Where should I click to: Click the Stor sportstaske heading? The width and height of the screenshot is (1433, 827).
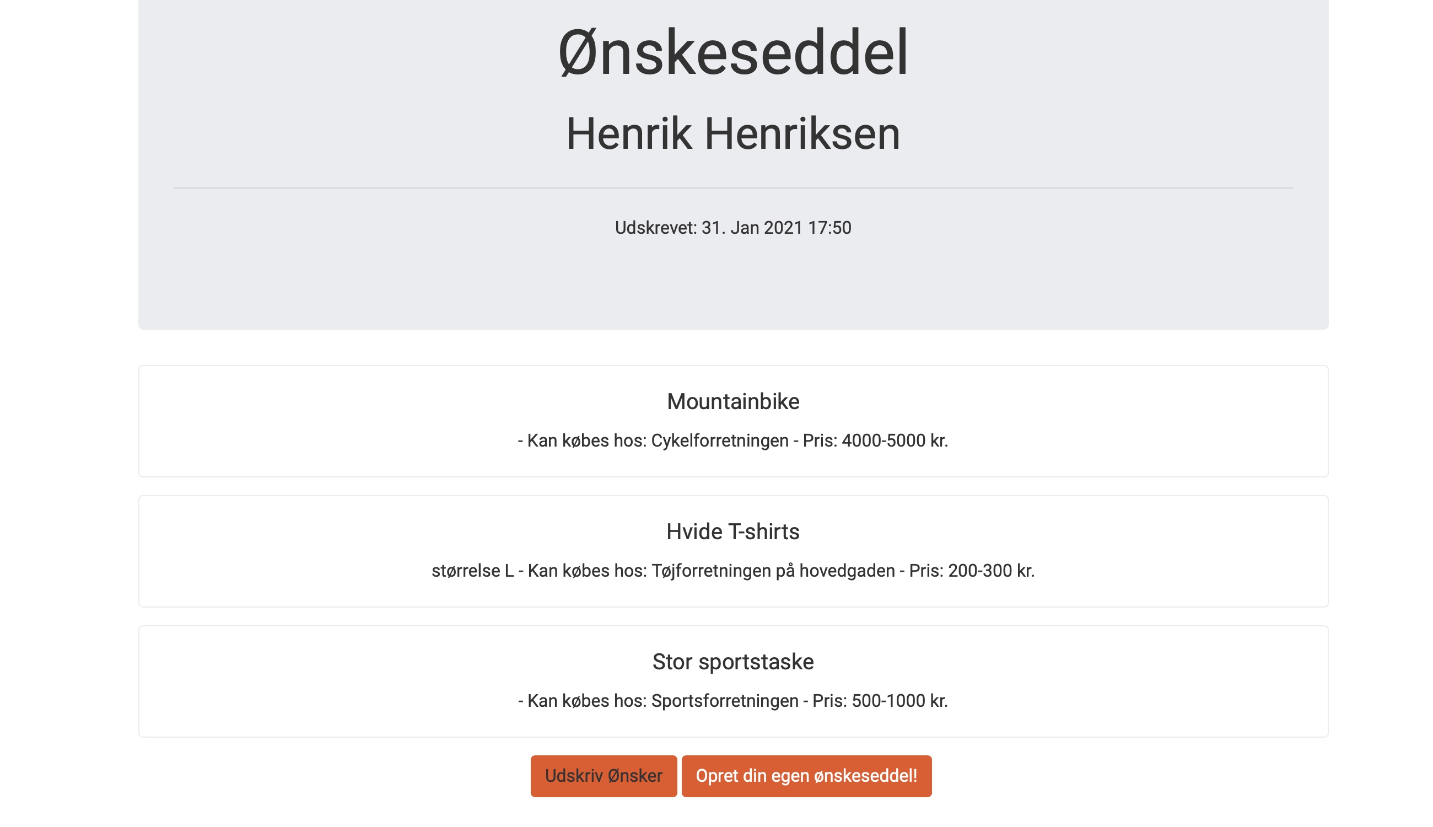point(734,661)
